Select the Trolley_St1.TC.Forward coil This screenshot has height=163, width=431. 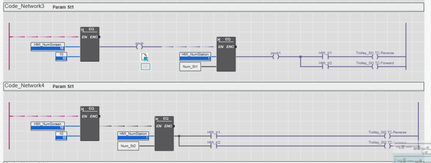375,67
